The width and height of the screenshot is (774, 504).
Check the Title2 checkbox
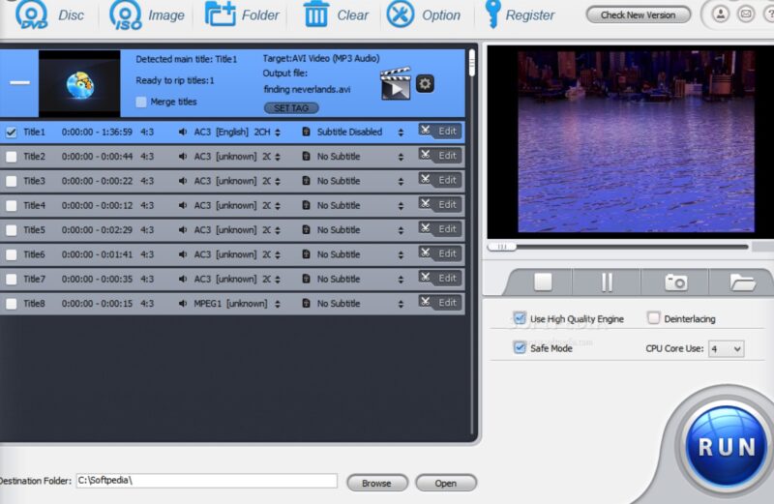point(11,157)
